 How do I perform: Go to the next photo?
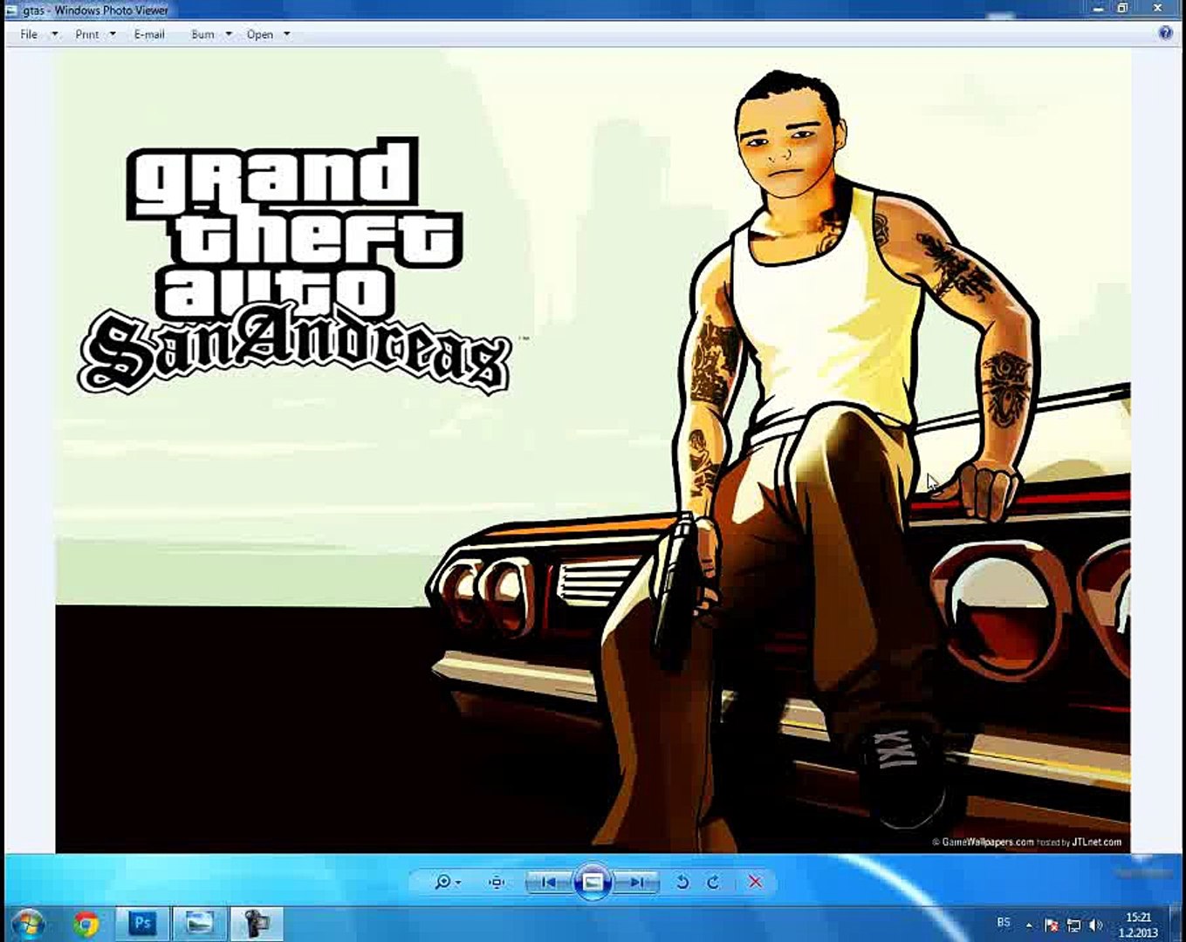click(x=636, y=882)
